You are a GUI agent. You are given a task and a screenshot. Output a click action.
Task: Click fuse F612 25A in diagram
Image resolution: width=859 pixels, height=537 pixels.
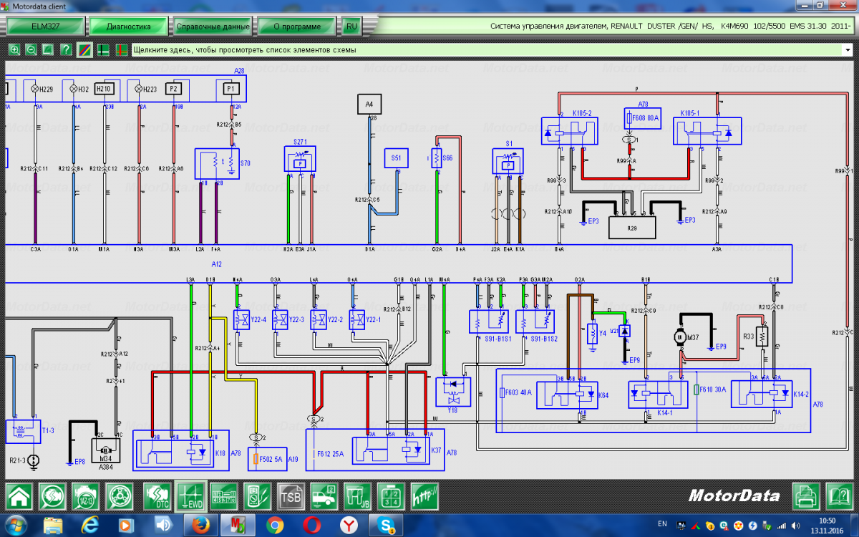click(330, 454)
